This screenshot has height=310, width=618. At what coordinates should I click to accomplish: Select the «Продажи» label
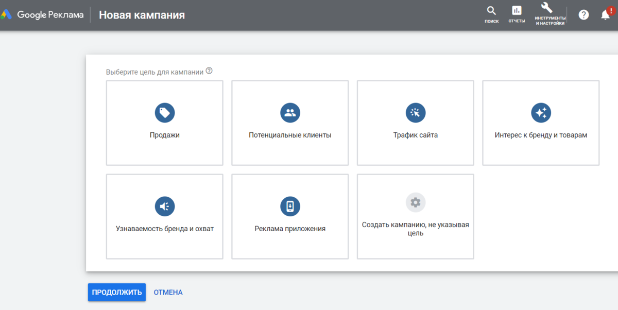click(165, 135)
